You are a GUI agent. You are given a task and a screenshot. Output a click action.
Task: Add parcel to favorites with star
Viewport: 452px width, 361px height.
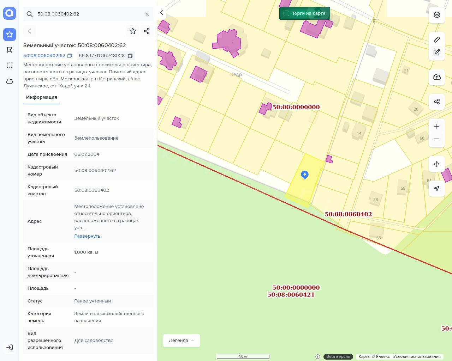[x=133, y=31]
